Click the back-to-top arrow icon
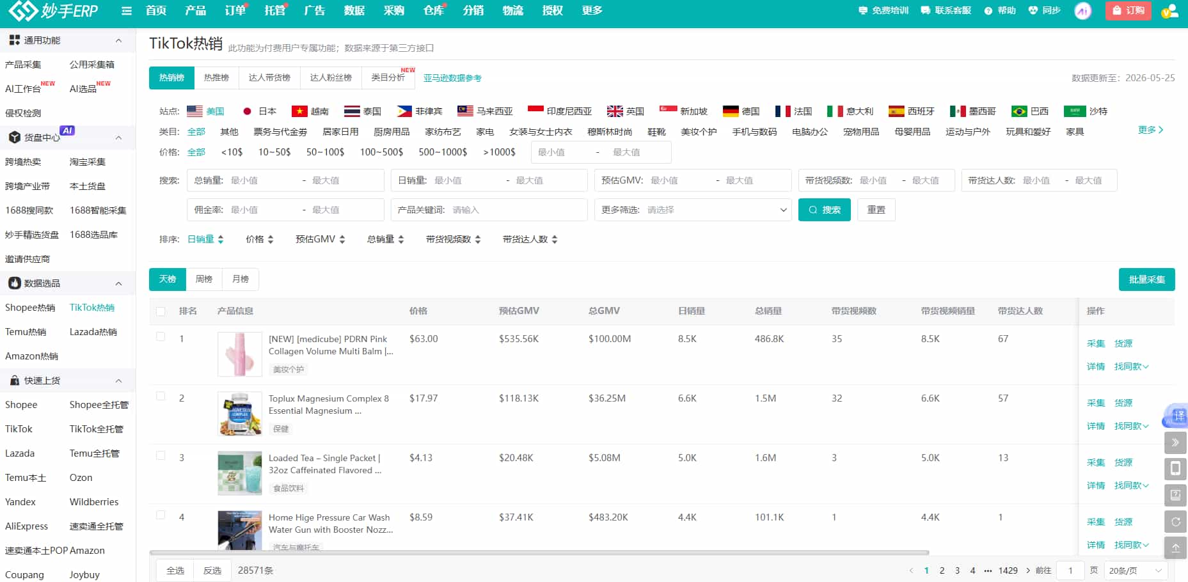The width and height of the screenshot is (1188, 582). tap(1176, 548)
